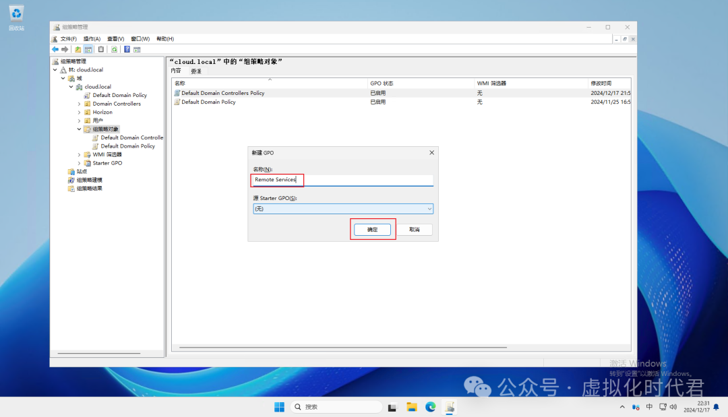Click the blue help toolbar icon

[126, 49]
